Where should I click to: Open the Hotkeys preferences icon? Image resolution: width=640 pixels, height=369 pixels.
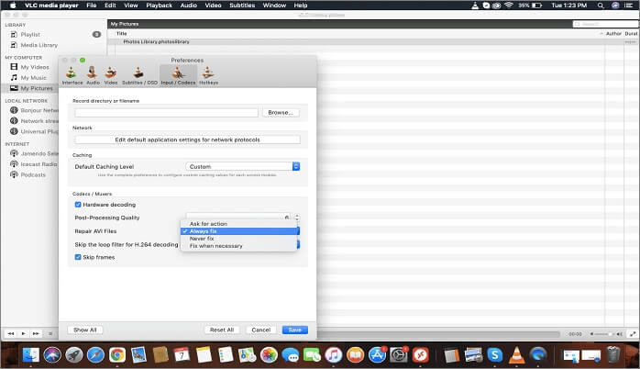(x=208, y=73)
